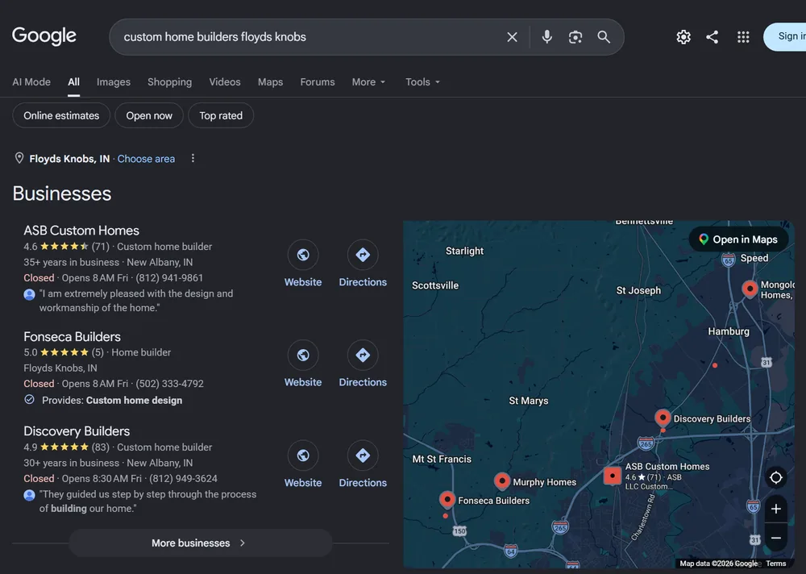806x574 pixels.
Task: Get directions to ASB Custom Homes
Action: [x=363, y=255]
